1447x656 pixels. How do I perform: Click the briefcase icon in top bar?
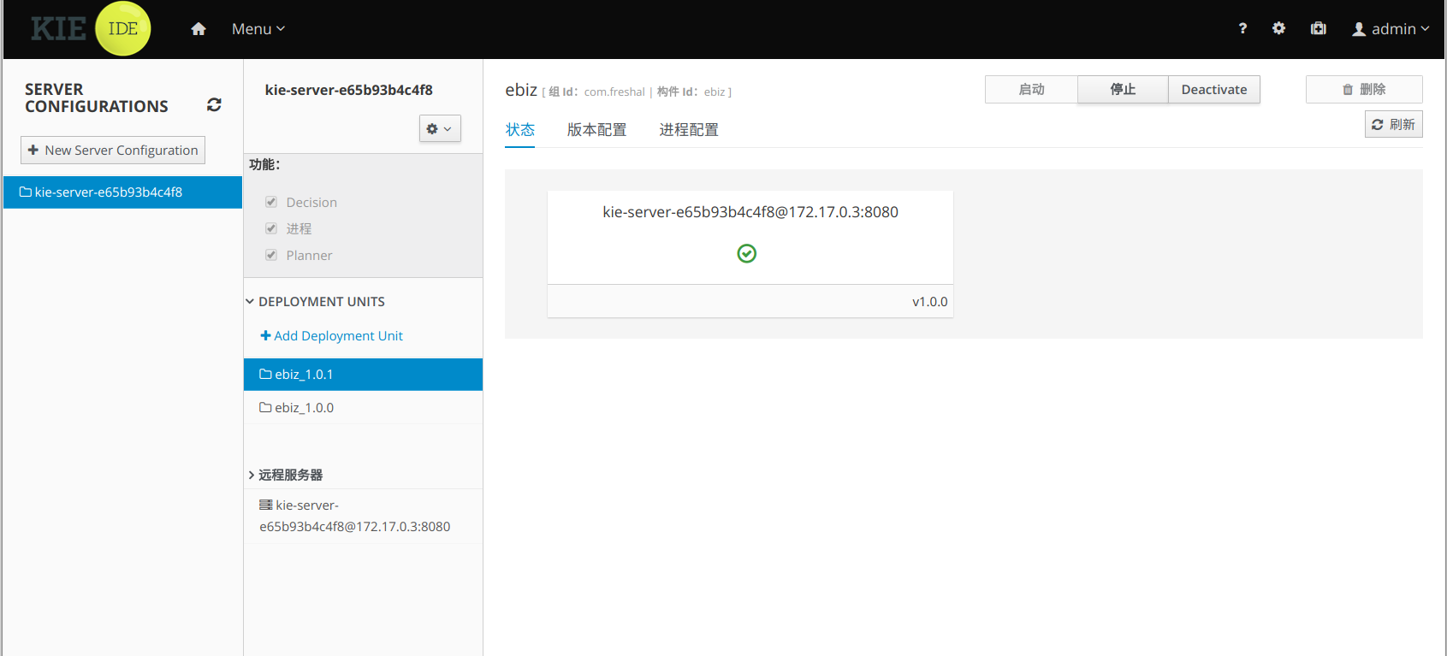point(1319,28)
